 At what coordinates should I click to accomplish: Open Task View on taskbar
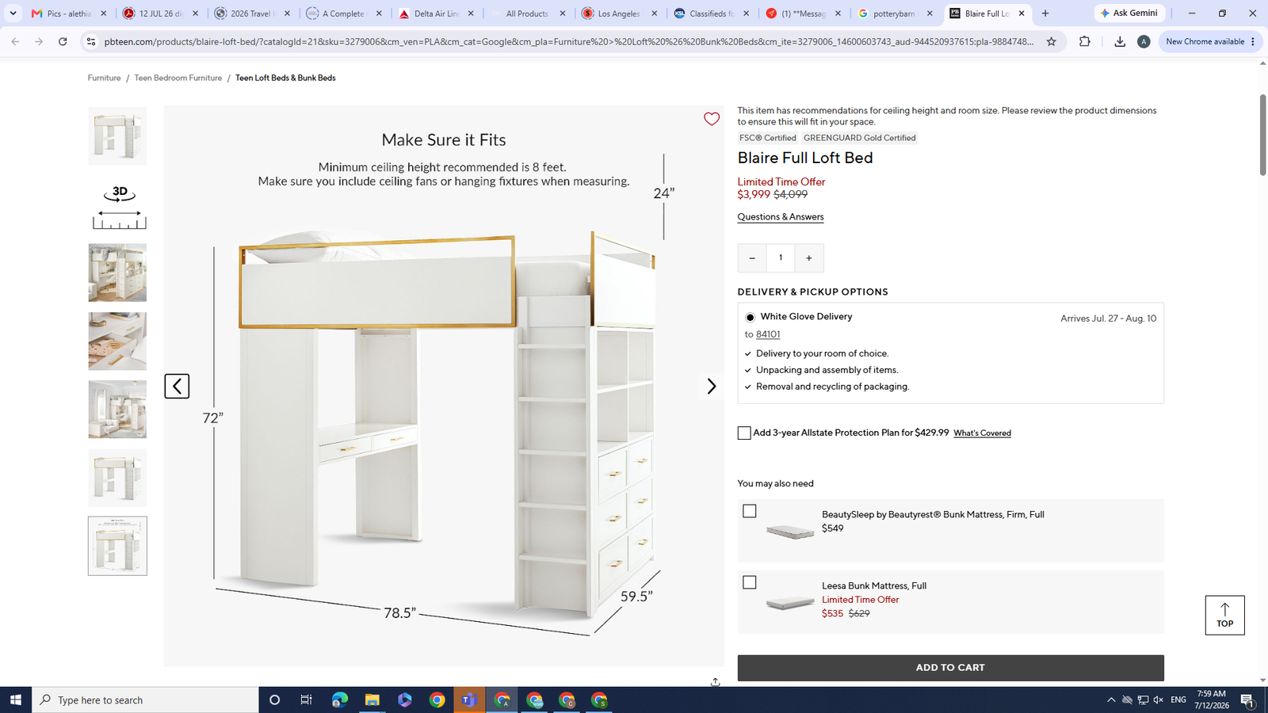[x=306, y=700]
